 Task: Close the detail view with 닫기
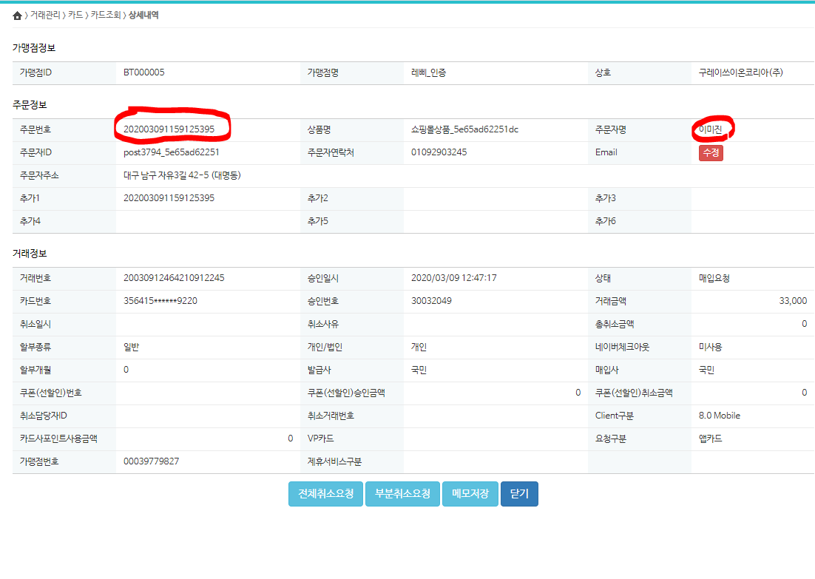[519, 494]
